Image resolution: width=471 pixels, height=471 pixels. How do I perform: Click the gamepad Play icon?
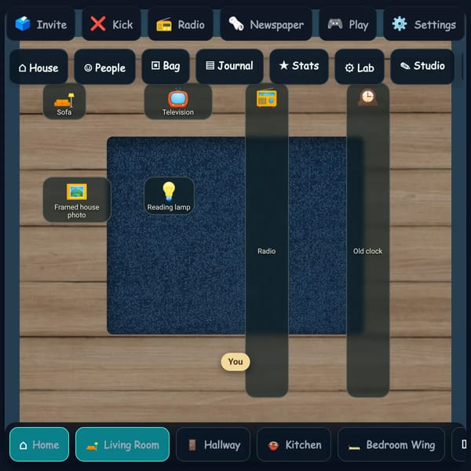[335, 24]
